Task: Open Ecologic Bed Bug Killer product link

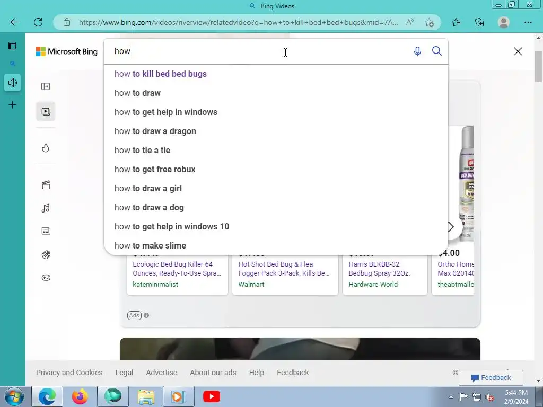Action: [177, 269]
